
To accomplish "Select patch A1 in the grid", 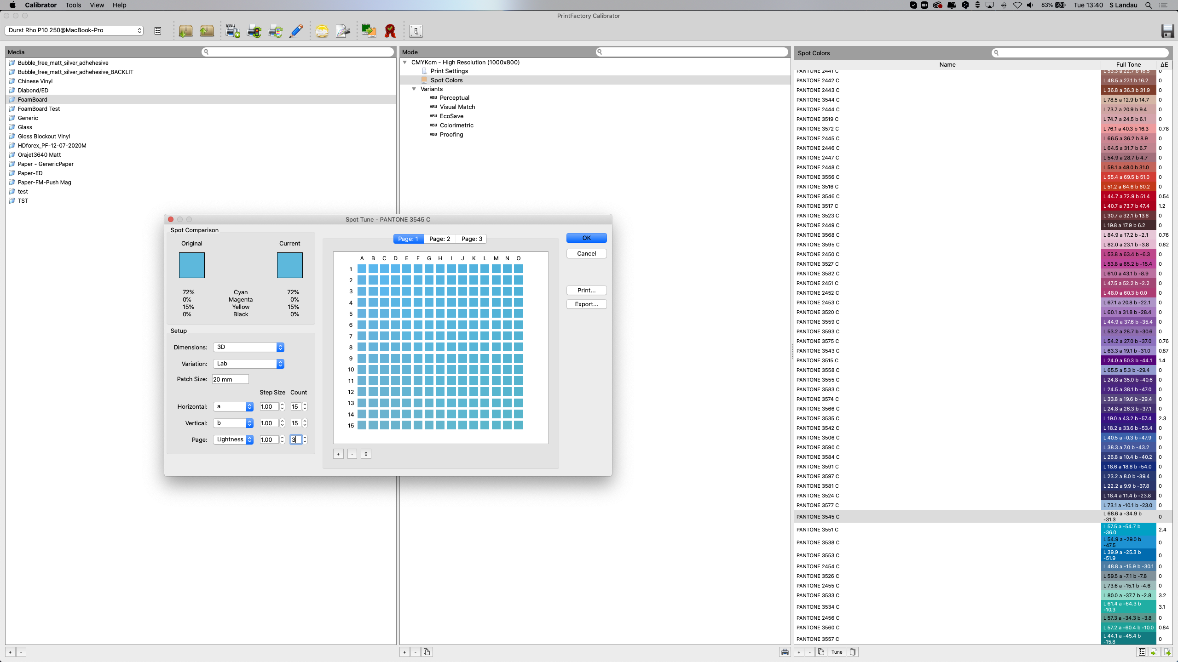I will 362,269.
